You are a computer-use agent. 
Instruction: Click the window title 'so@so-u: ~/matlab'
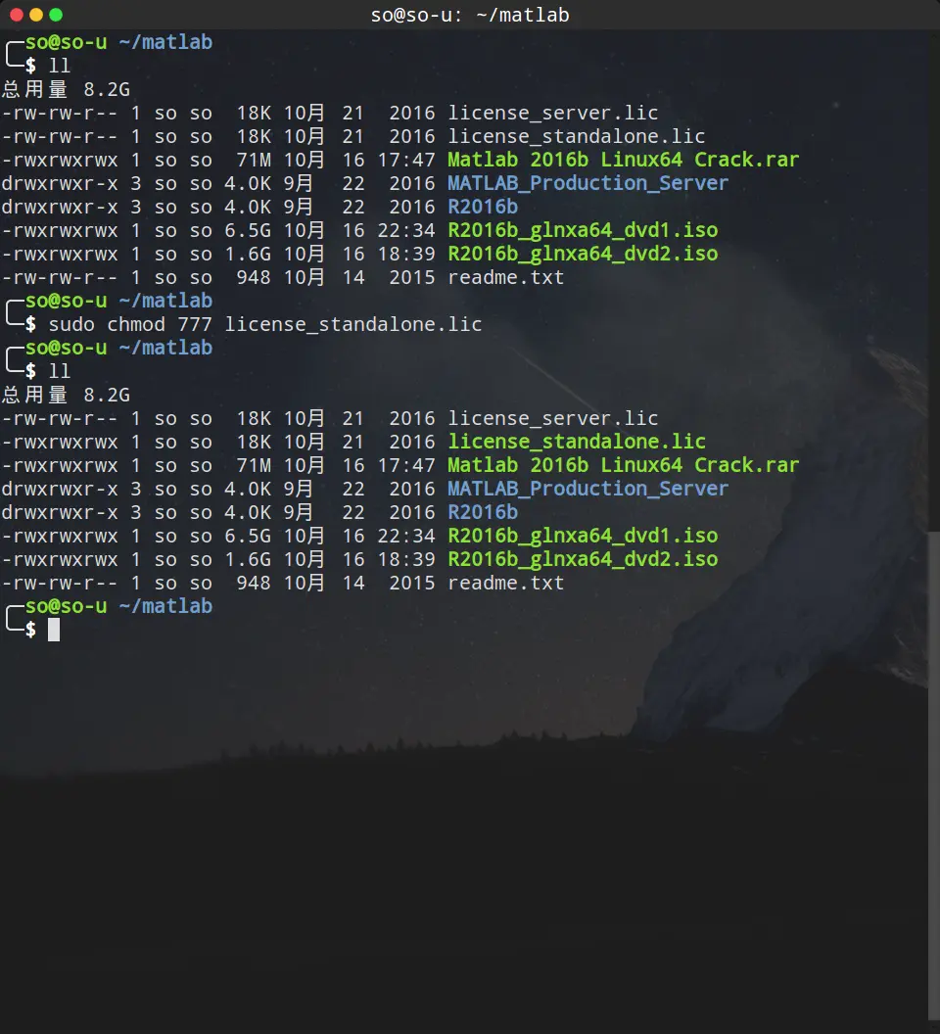(470, 15)
